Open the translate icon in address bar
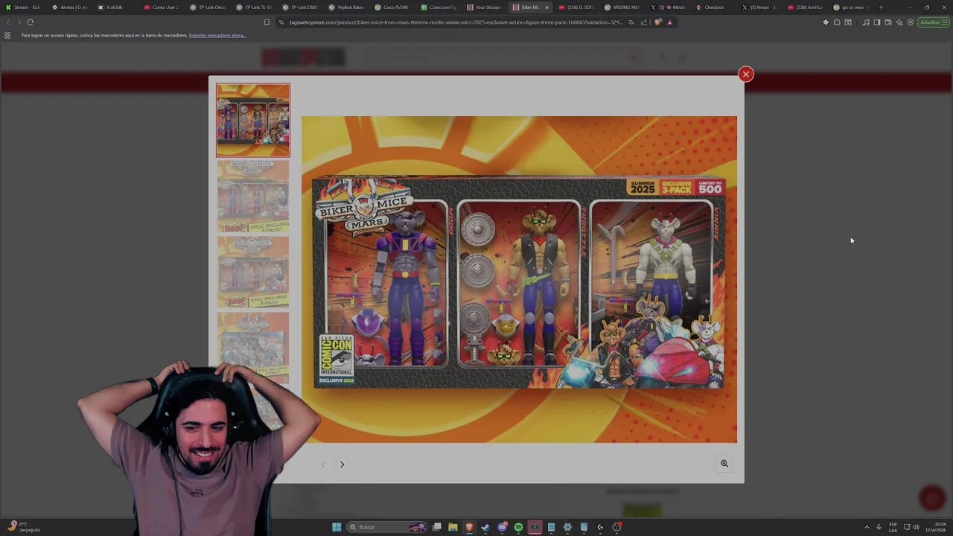The image size is (953, 536). coord(631,22)
